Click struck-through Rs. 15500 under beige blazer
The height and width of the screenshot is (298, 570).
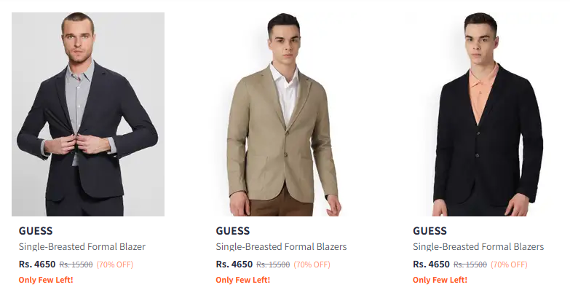[273, 265]
